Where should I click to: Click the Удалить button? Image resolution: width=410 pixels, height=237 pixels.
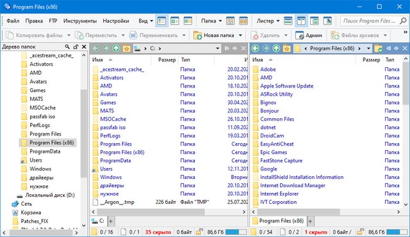point(266,35)
